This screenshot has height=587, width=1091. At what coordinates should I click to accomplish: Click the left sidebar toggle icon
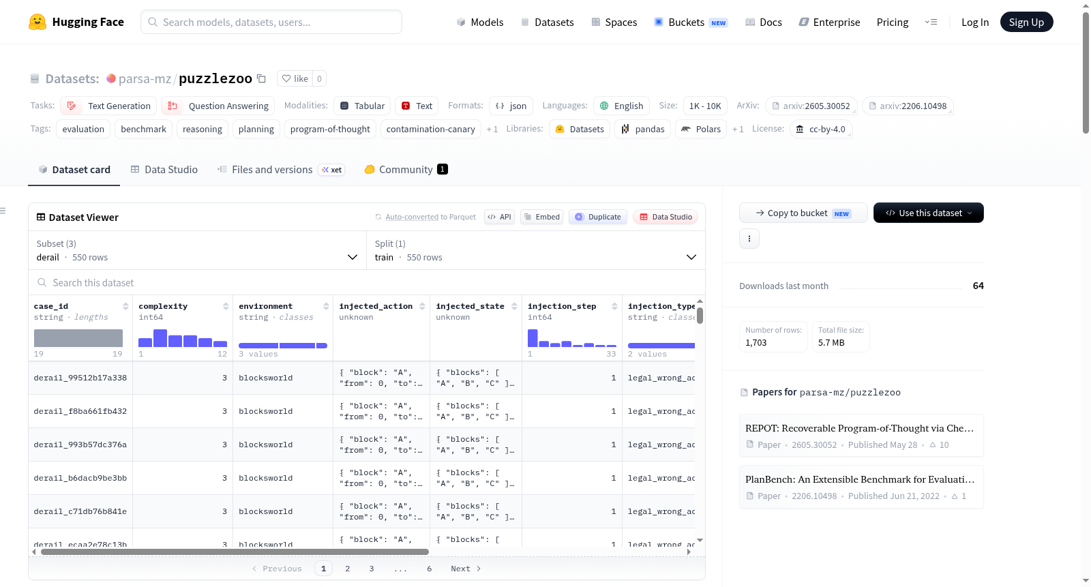pyautogui.click(x=3, y=211)
